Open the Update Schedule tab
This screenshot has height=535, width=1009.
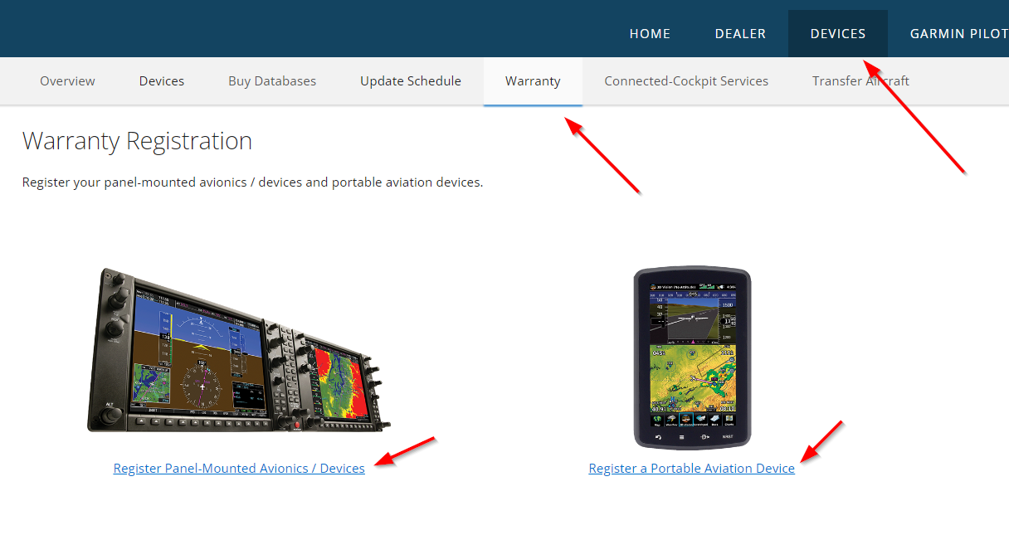pos(411,81)
